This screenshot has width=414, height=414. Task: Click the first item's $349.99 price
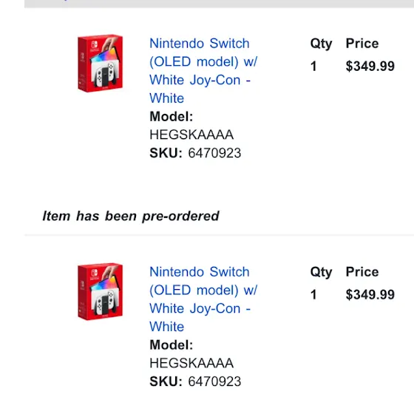[x=370, y=66]
